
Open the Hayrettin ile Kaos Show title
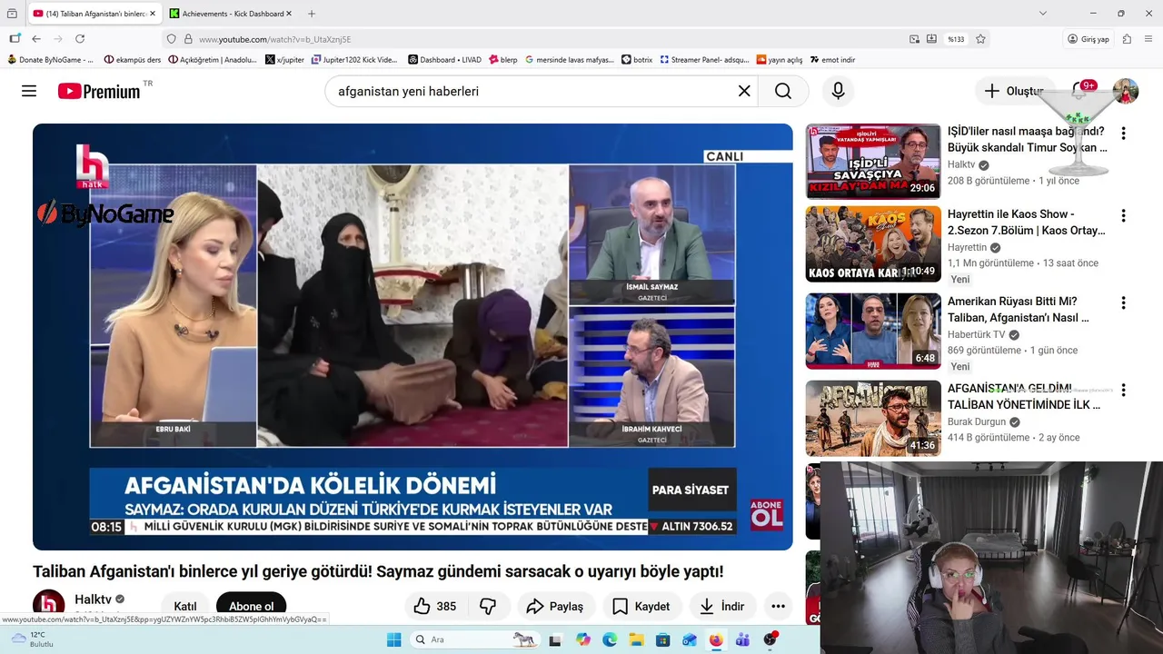pos(1027,223)
